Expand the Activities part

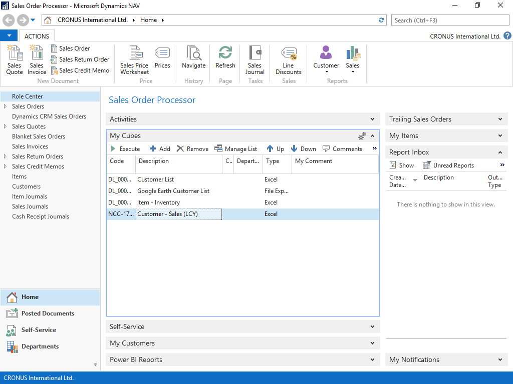click(x=372, y=119)
